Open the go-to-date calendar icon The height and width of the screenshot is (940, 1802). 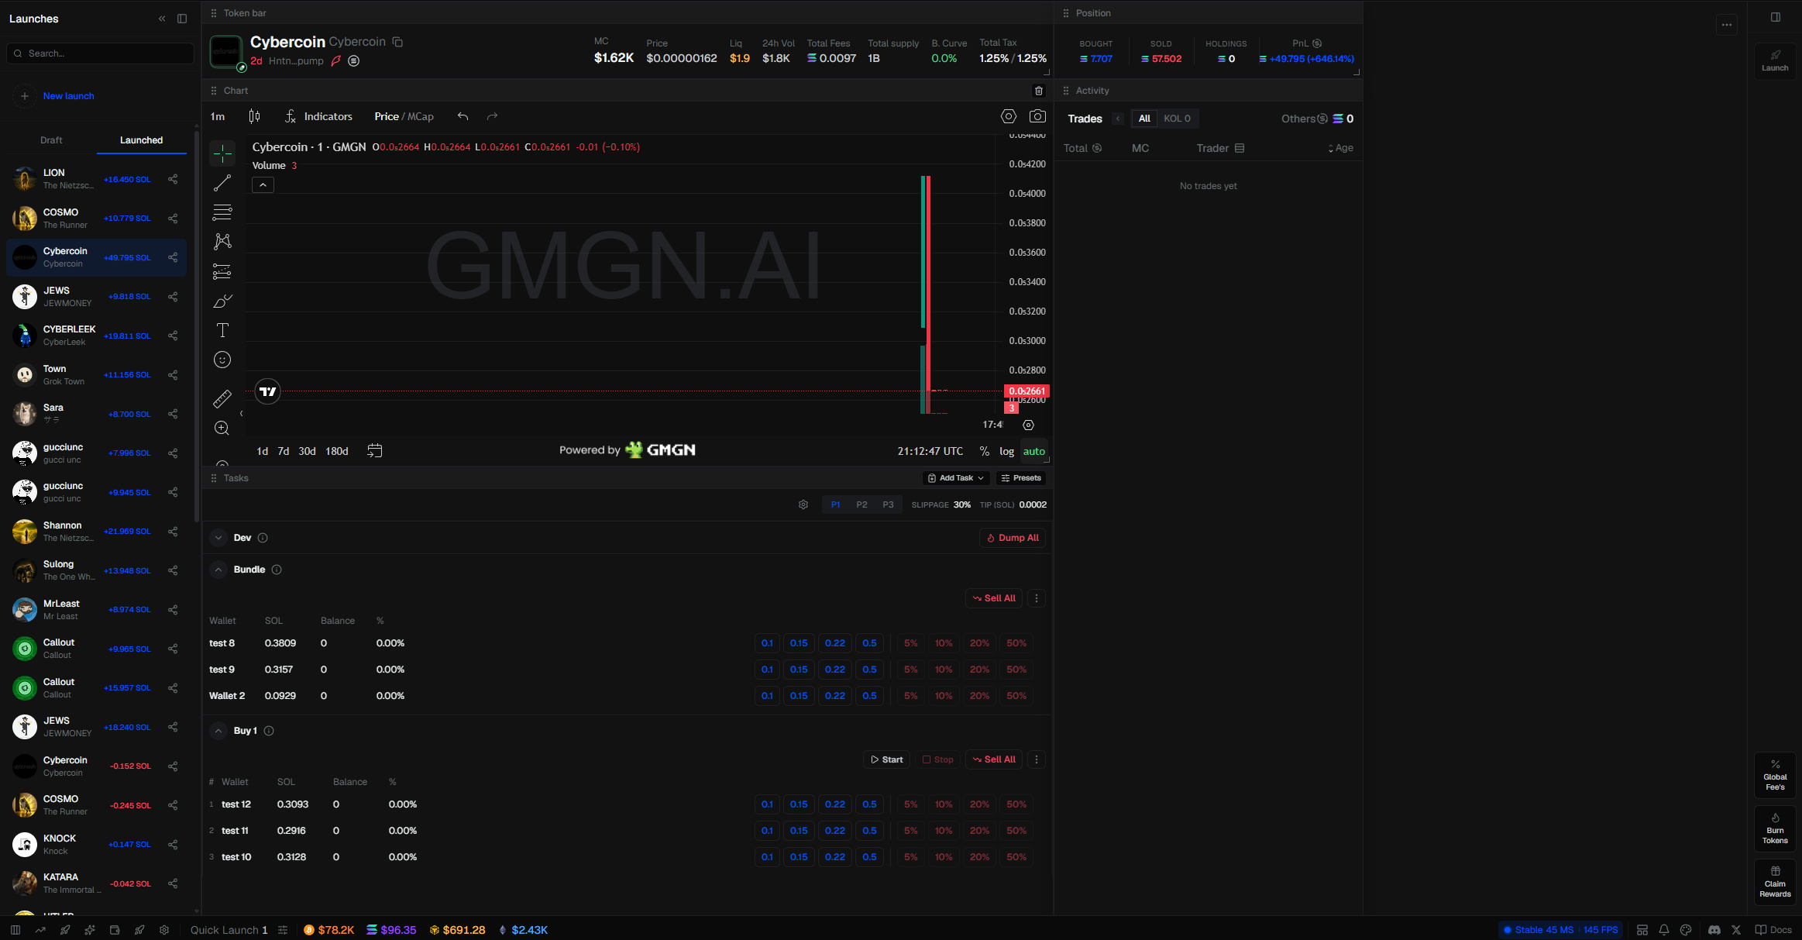click(375, 451)
